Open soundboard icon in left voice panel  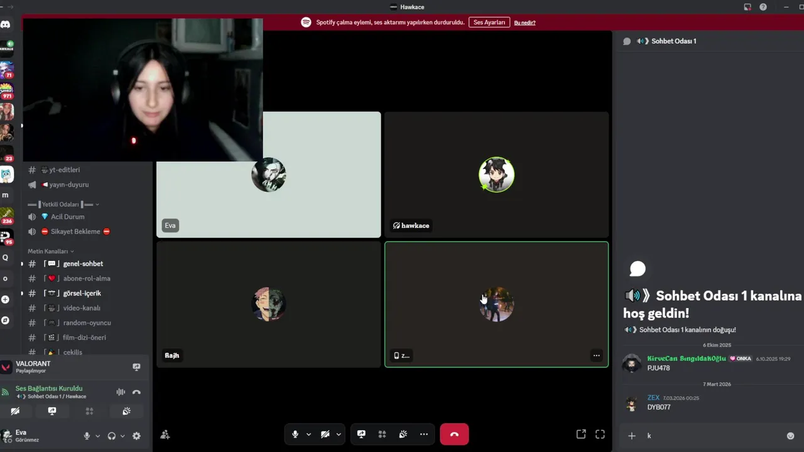[x=126, y=411]
